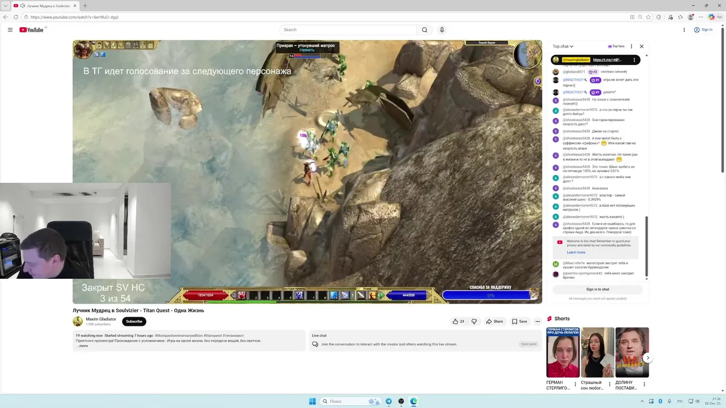Open pinned message three-dot options

(634, 59)
